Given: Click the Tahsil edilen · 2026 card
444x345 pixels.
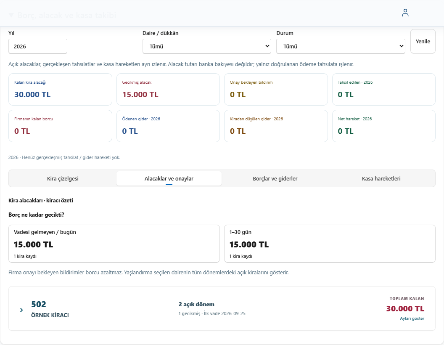Looking at the screenshot, I should point(384,90).
